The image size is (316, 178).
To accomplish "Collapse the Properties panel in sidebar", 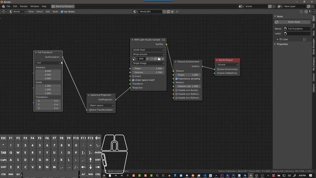I will coord(275,44).
